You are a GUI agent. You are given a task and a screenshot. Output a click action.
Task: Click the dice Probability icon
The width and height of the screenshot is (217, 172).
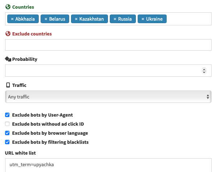8,59
